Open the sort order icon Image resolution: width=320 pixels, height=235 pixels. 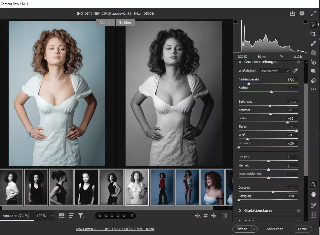pyautogui.click(x=72, y=216)
